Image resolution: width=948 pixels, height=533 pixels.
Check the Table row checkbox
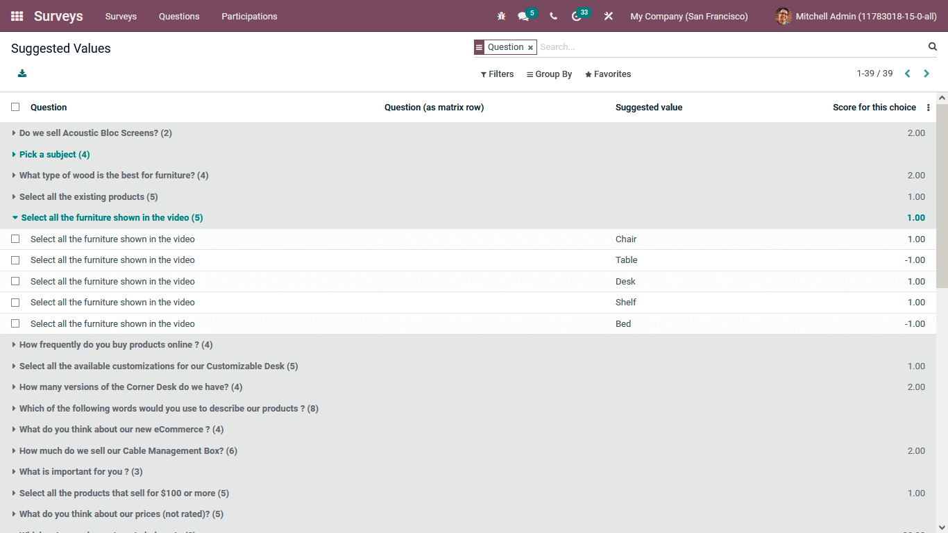15,260
